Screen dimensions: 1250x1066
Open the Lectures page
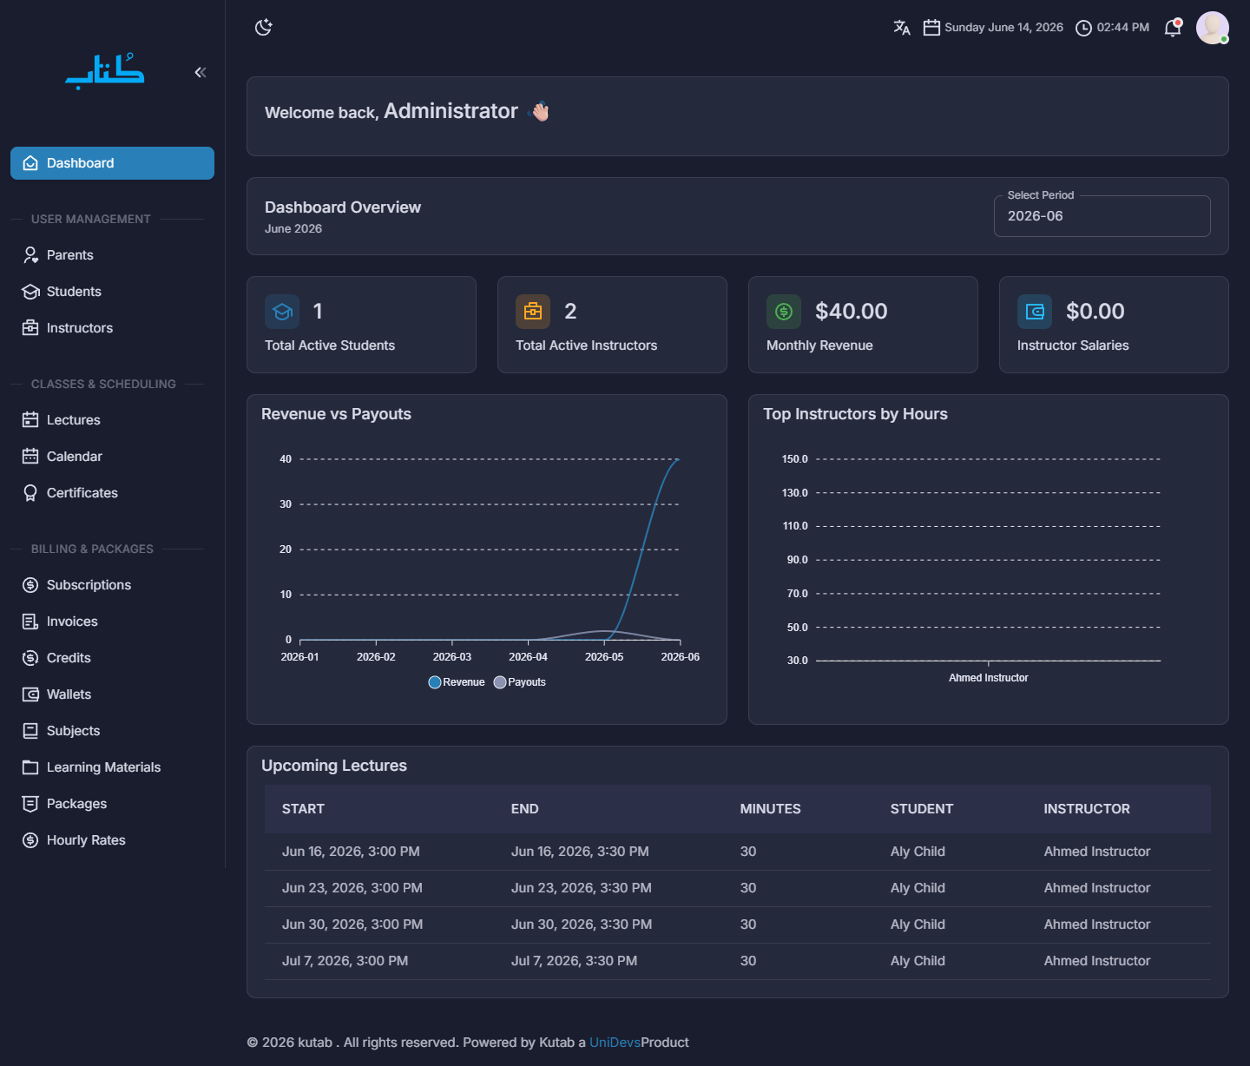coord(112,420)
